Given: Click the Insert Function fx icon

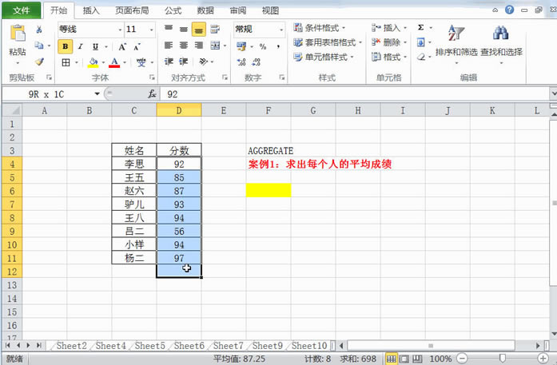Looking at the screenshot, I should tap(152, 94).
